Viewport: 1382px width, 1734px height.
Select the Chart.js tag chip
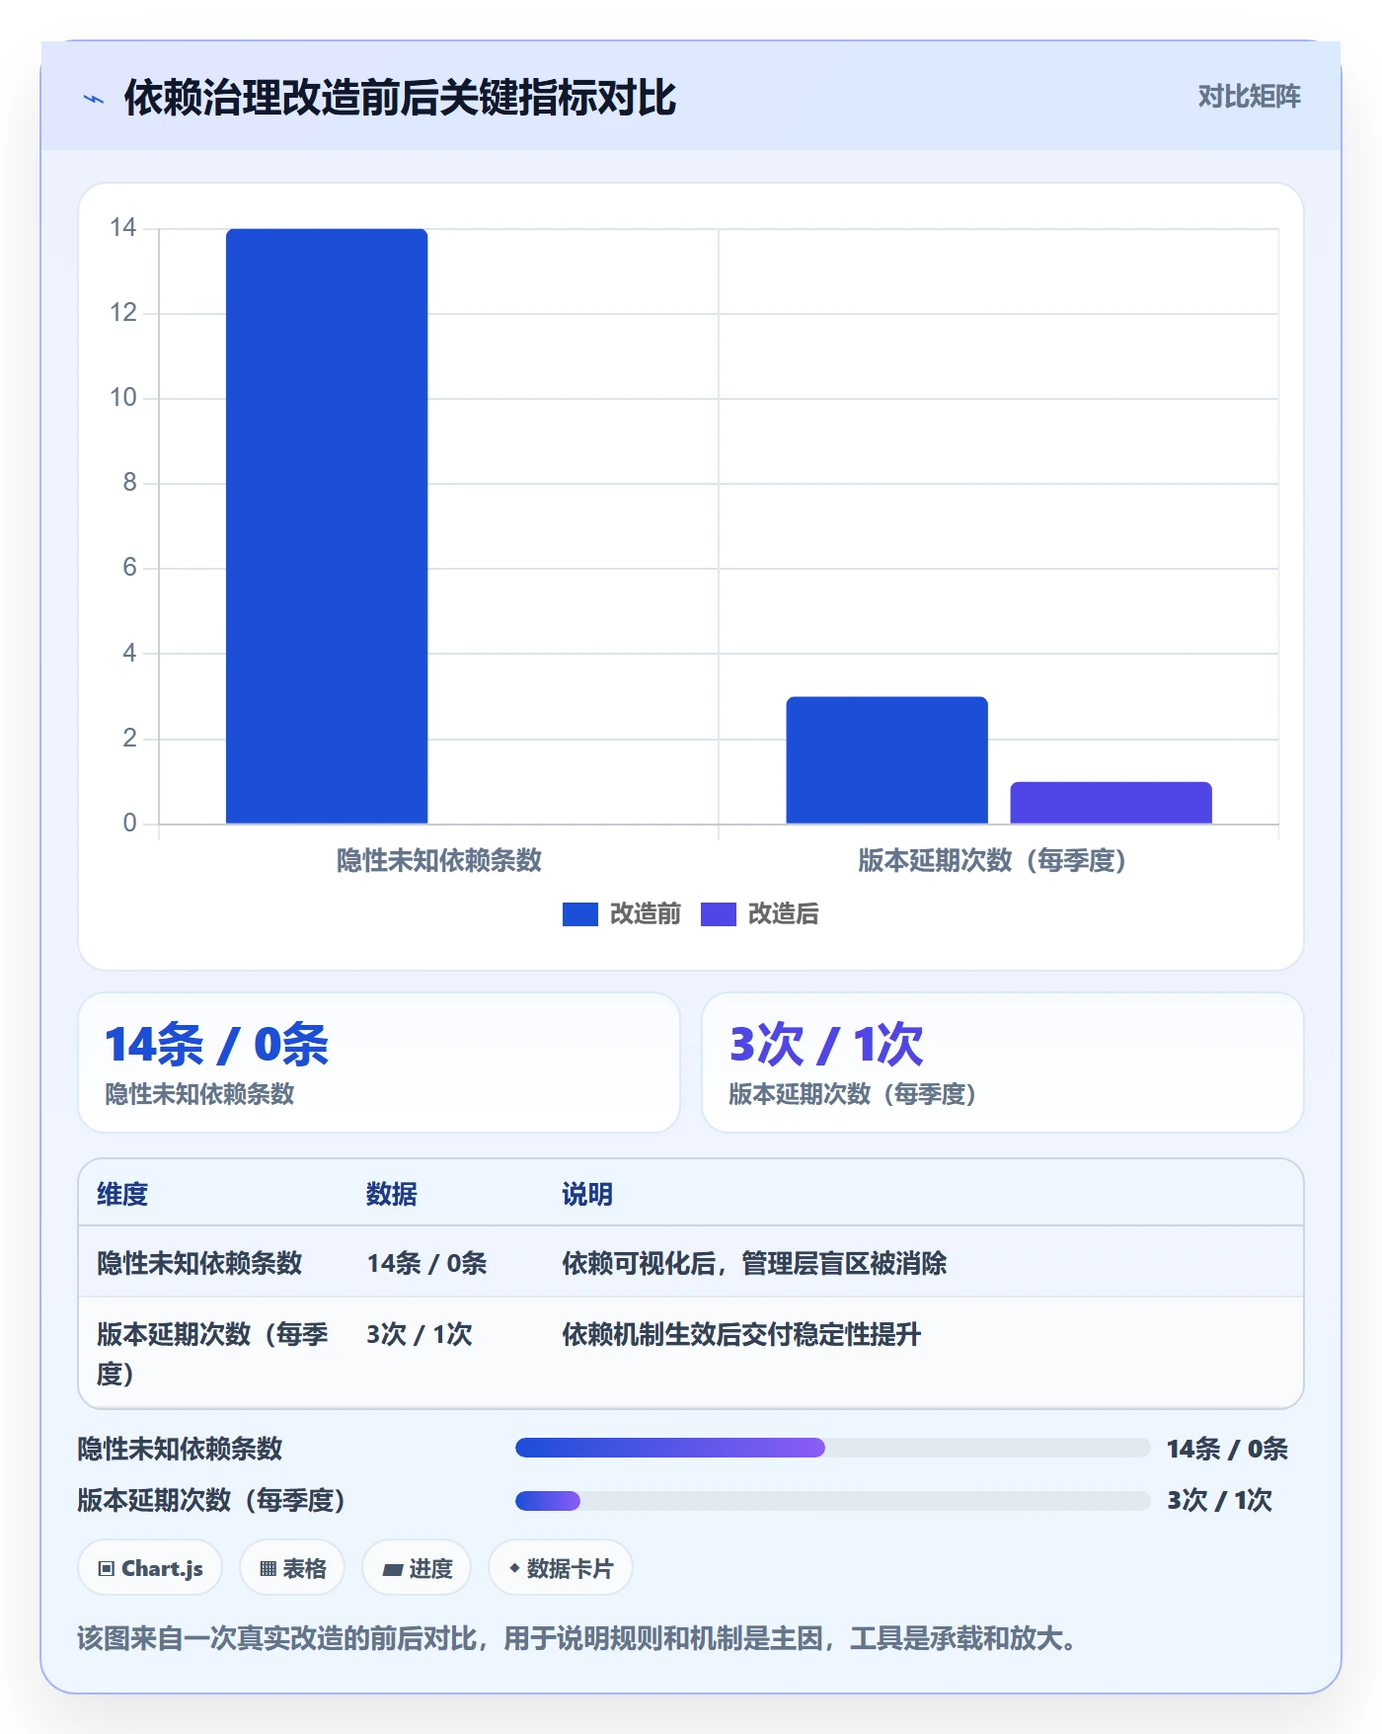(x=150, y=1568)
